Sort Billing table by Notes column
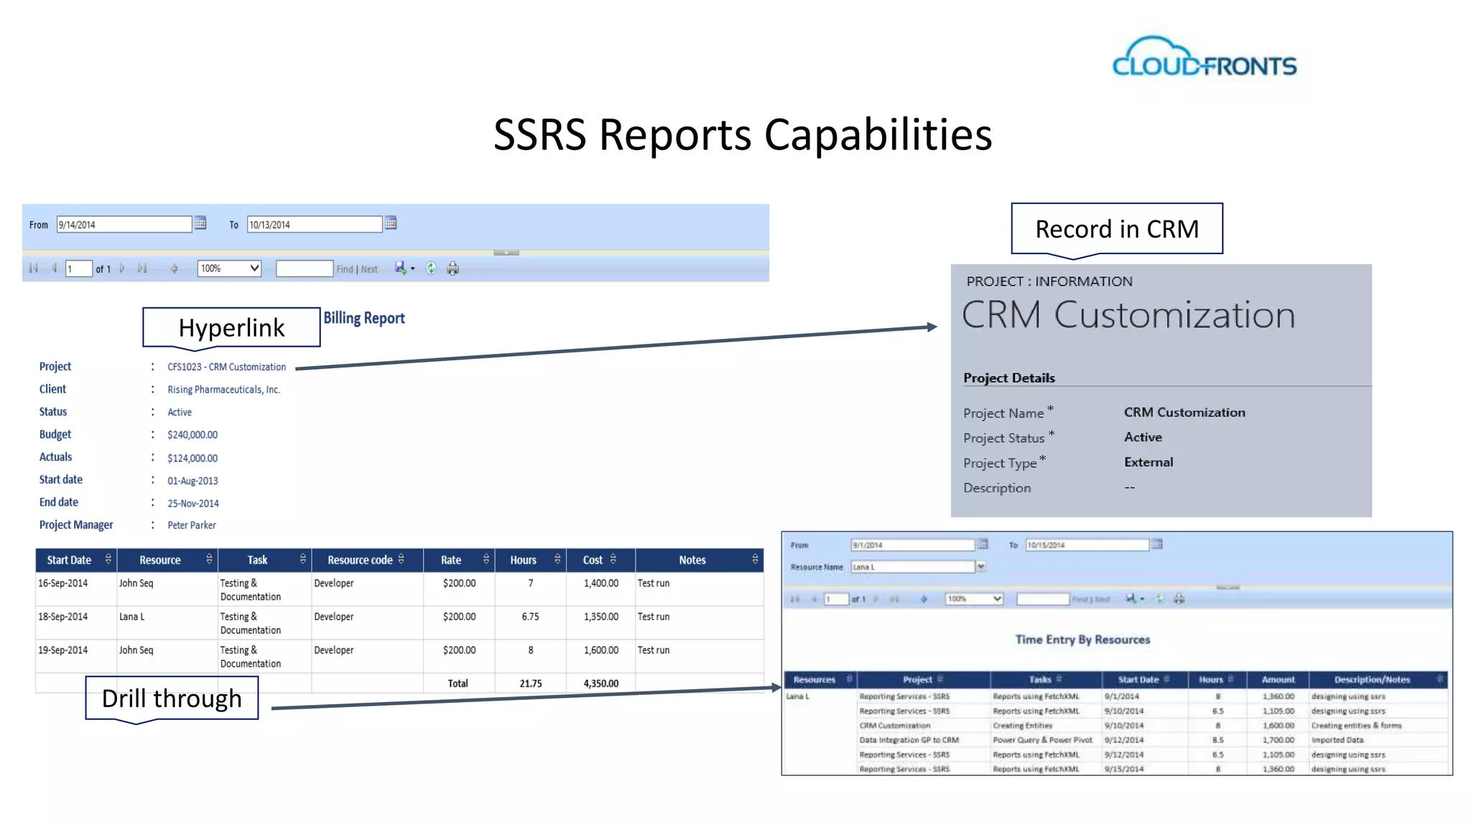 [x=755, y=559]
